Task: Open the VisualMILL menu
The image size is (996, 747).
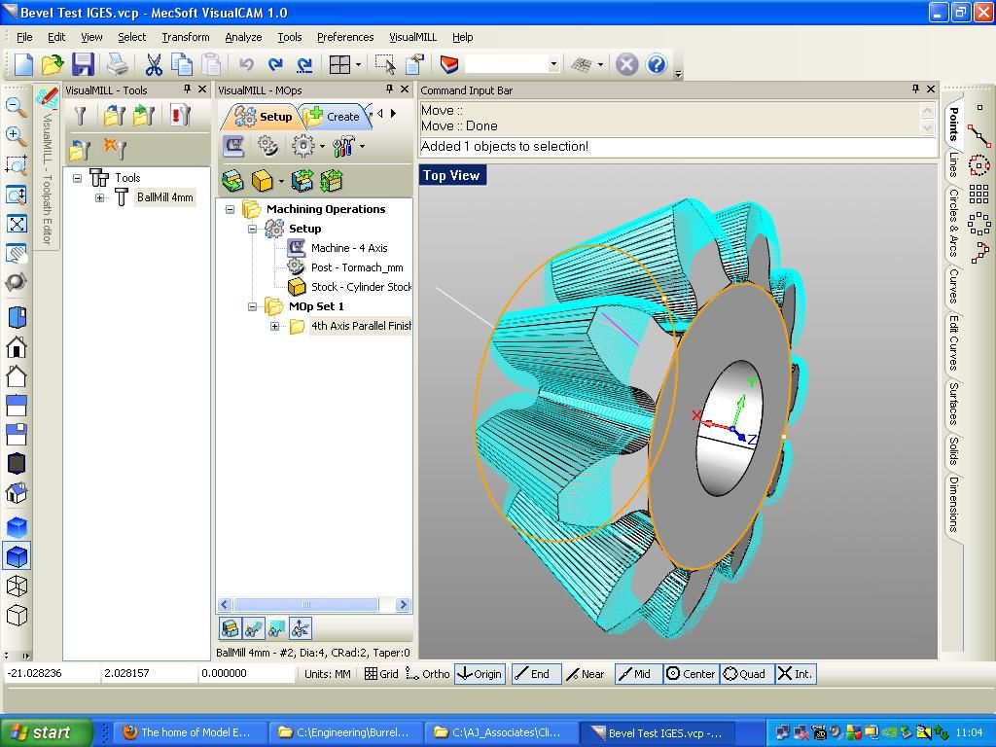Action: [412, 37]
